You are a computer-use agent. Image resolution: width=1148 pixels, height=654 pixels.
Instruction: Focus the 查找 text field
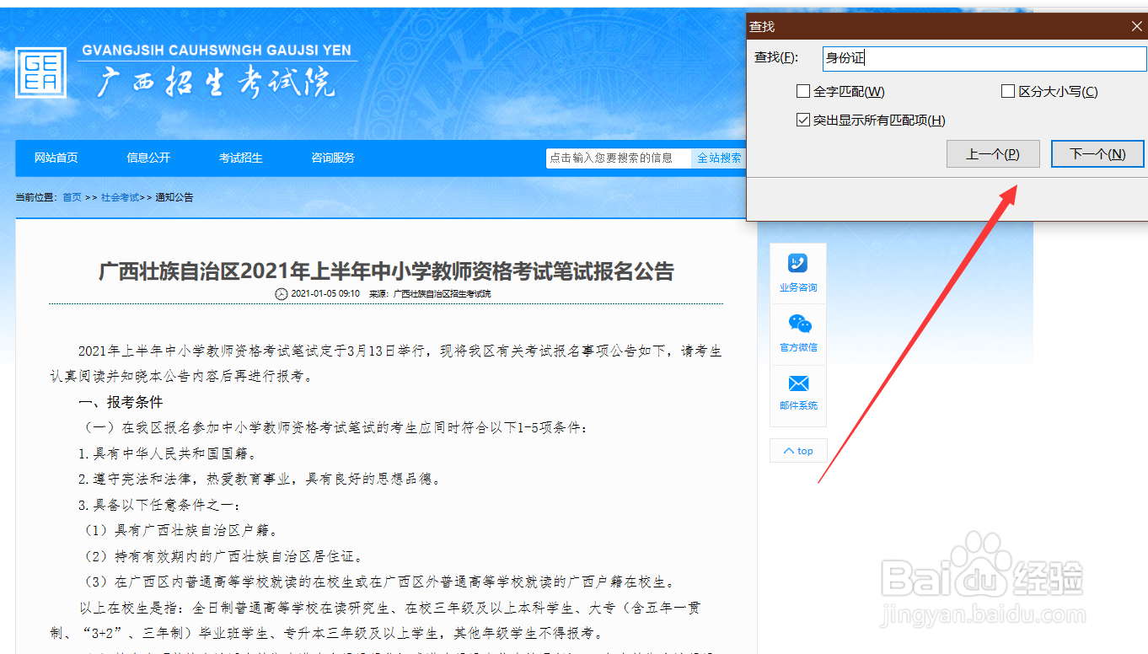(984, 58)
